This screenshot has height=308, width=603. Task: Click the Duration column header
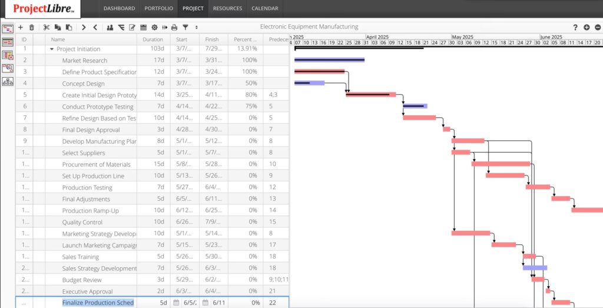pos(153,39)
